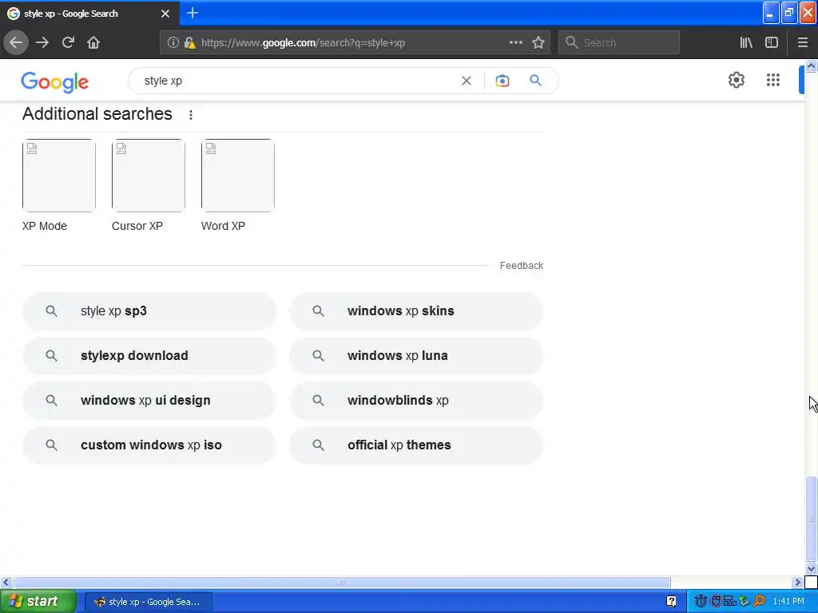The width and height of the screenshot is (818, 613).
Task: Search for 'windows xp ui design'
Action: point(149,401)
